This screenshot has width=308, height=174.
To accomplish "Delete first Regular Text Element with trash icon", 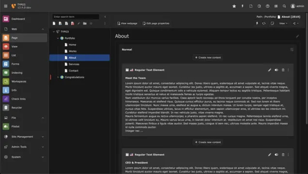I will point(283,70).
